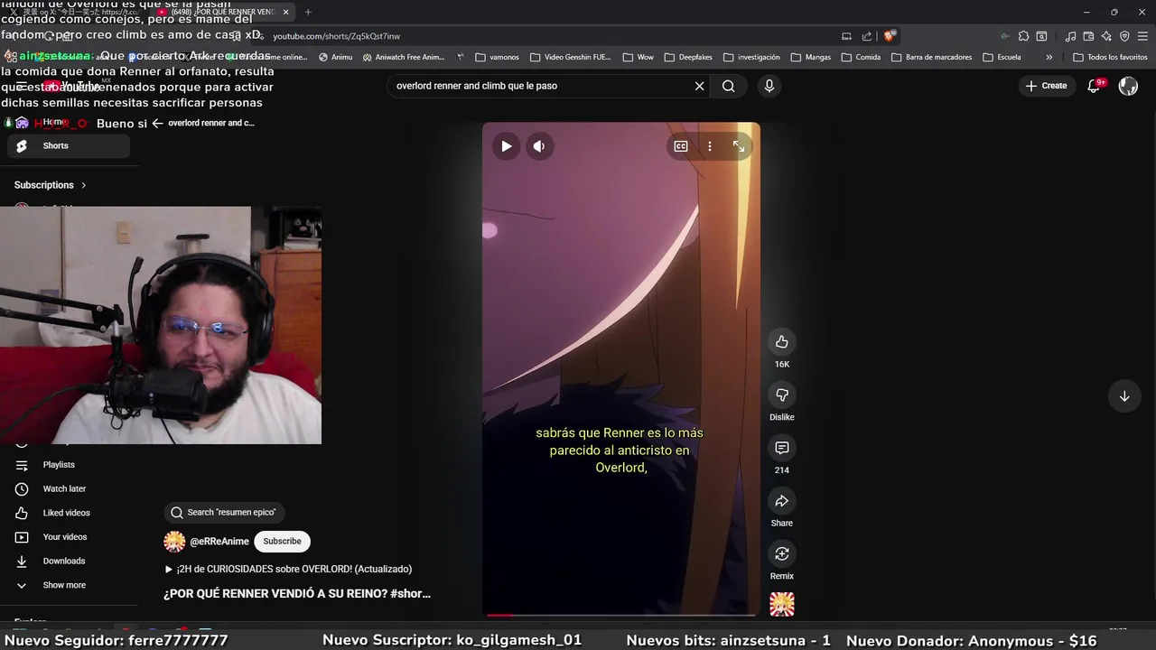This screenshot has width=1156, height=650.
Task: Open the account avatar menu
Action: [1128, 86]
